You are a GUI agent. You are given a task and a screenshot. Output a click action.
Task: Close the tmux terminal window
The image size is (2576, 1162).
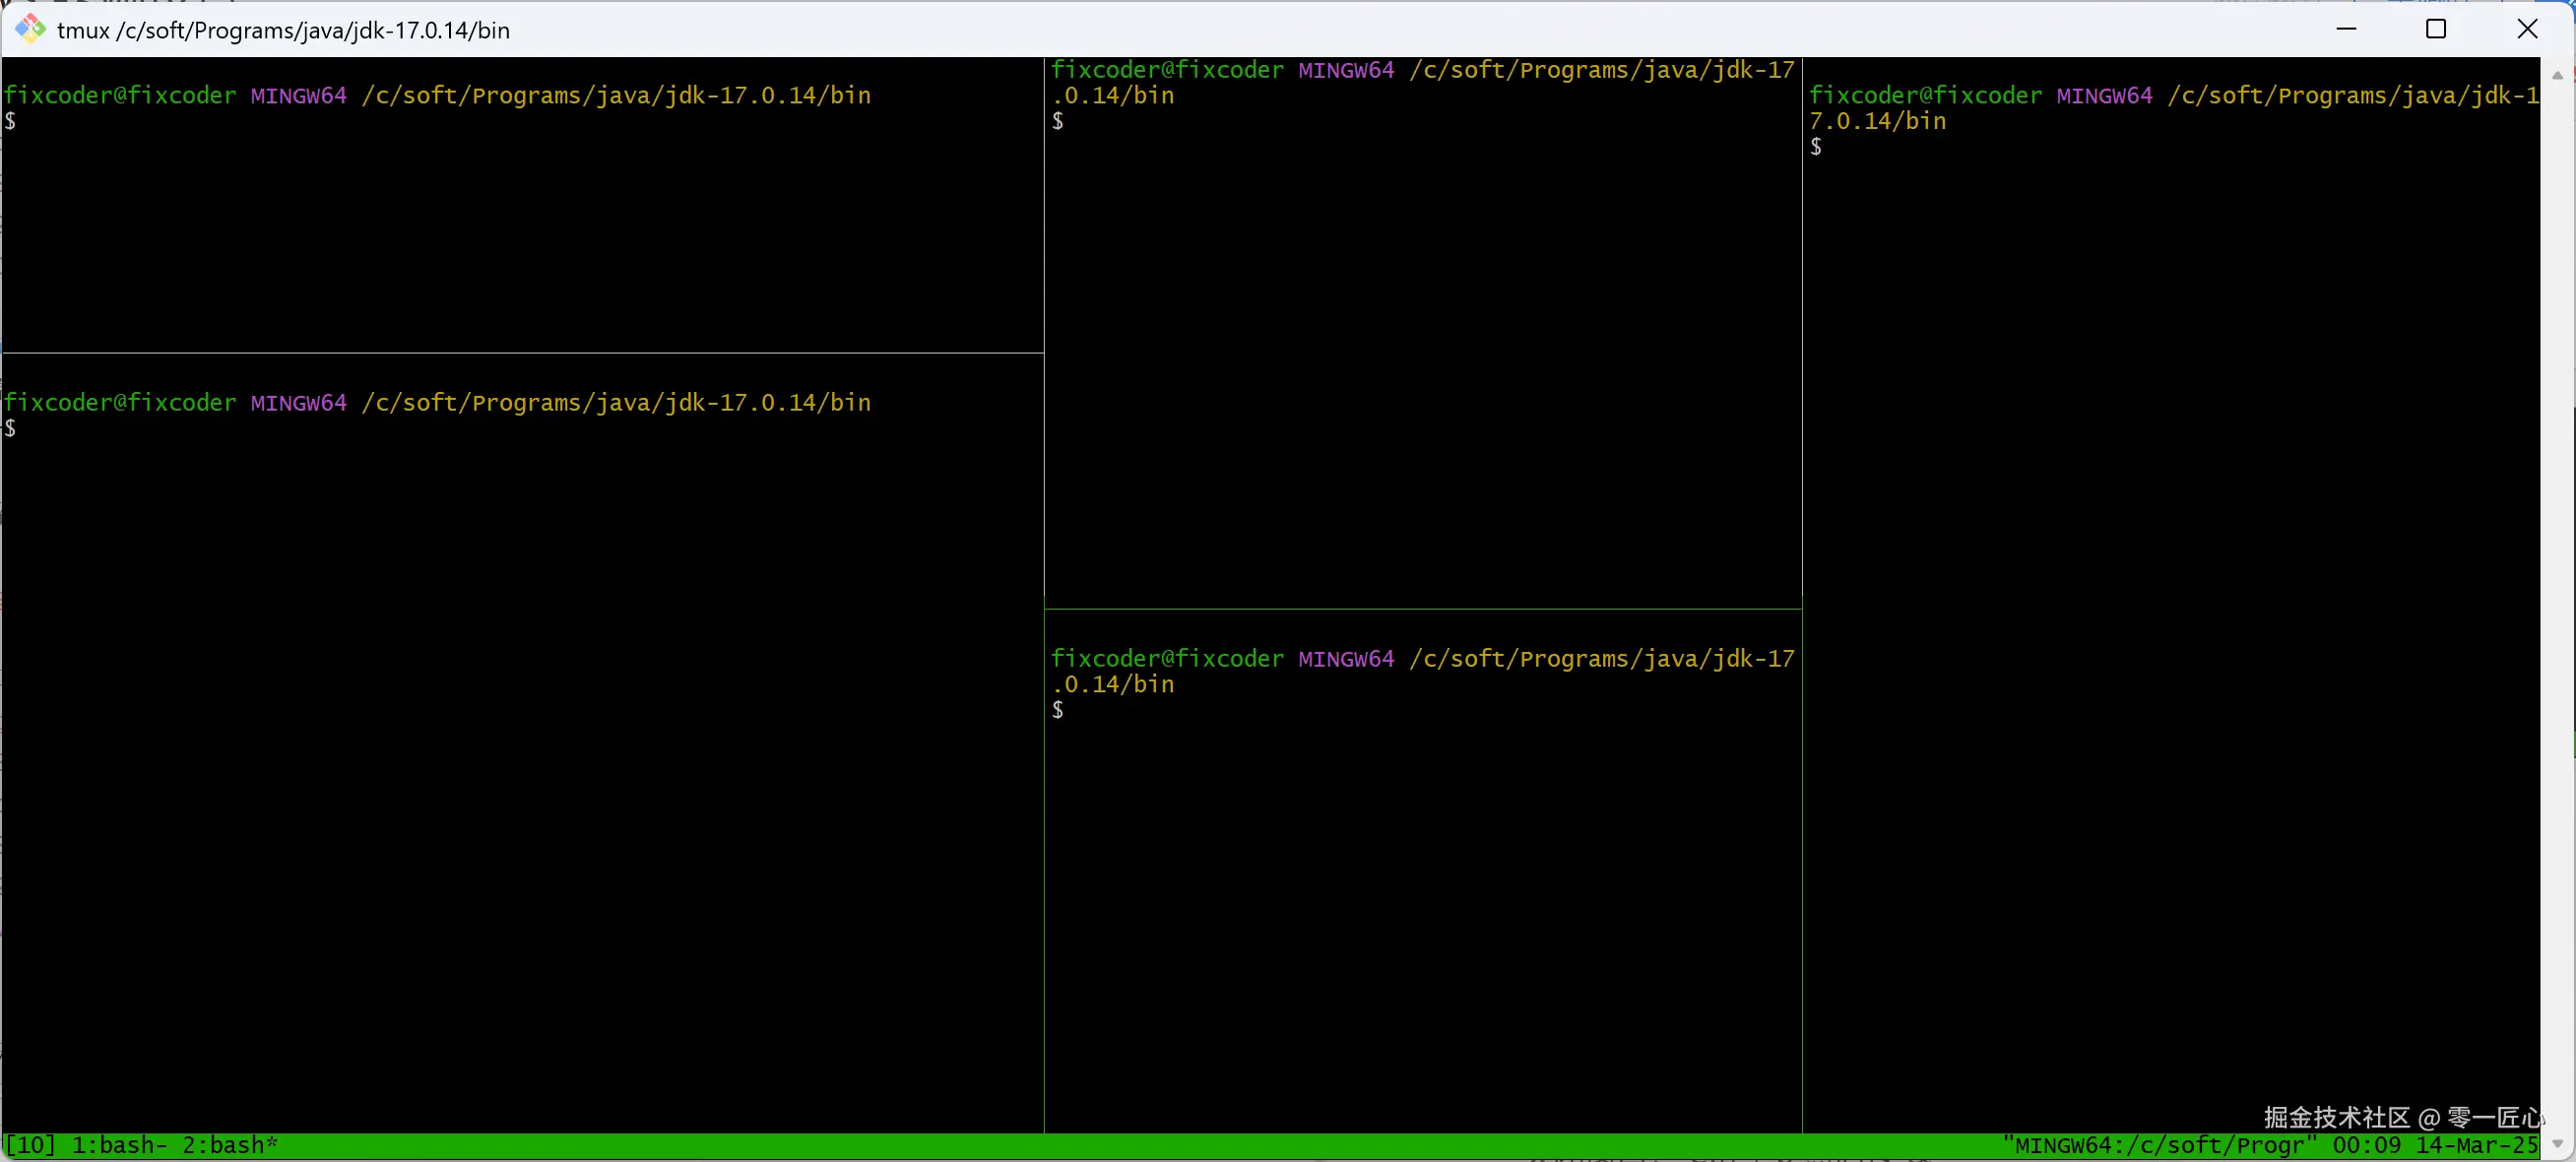(x=2527, y=29)
